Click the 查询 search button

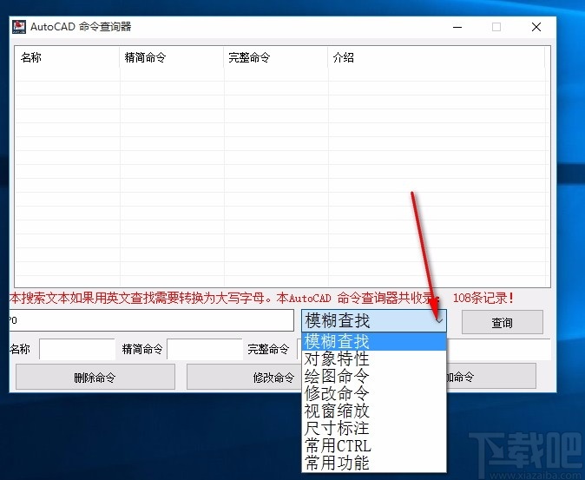[503, 322]
